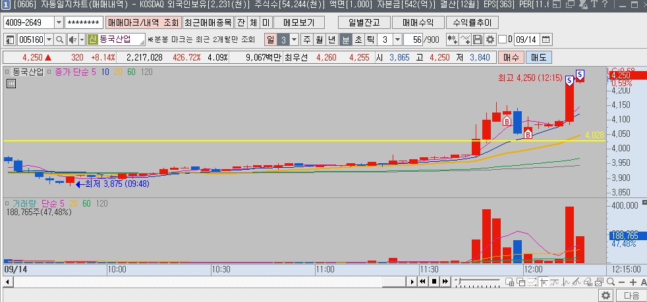
Task: Click the A auto-scale icon
Action: point(644,282)
